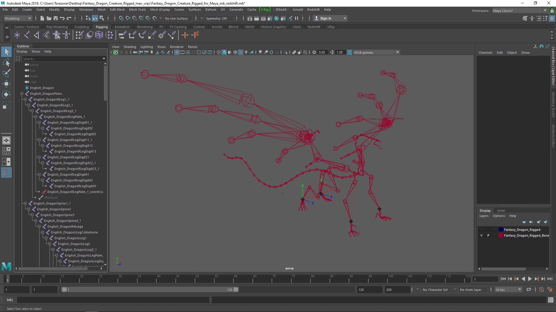This screenshot has width=556, height=312.
Task: Click the blue Fantasy_Dragon_Rigged layer color swatch
Action: 501,230
